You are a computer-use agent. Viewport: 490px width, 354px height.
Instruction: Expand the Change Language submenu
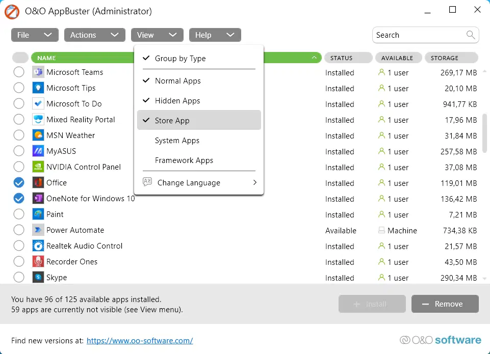tap(199, 183)
